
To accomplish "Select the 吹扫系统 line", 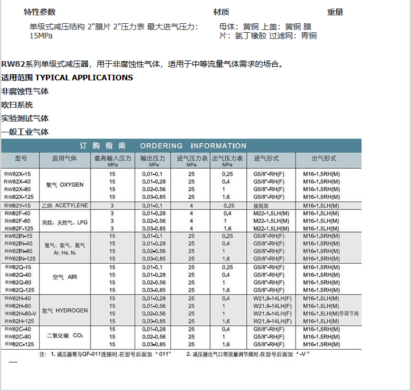I will pos(17,105).
